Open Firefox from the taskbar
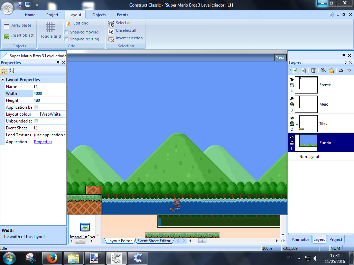The height and width of the screenshot is (265, 354). (x=52, y=258)
